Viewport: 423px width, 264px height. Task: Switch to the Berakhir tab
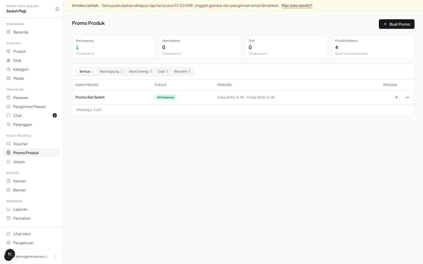click(x=182, y=72)
